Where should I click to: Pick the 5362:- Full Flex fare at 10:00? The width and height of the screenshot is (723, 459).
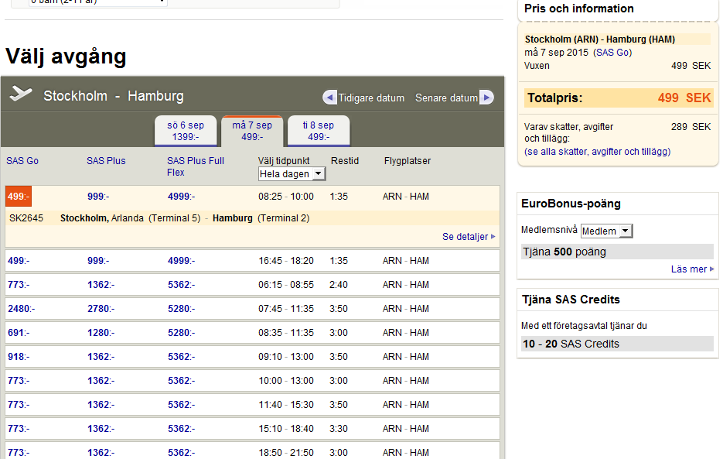[x=181, y=381]
